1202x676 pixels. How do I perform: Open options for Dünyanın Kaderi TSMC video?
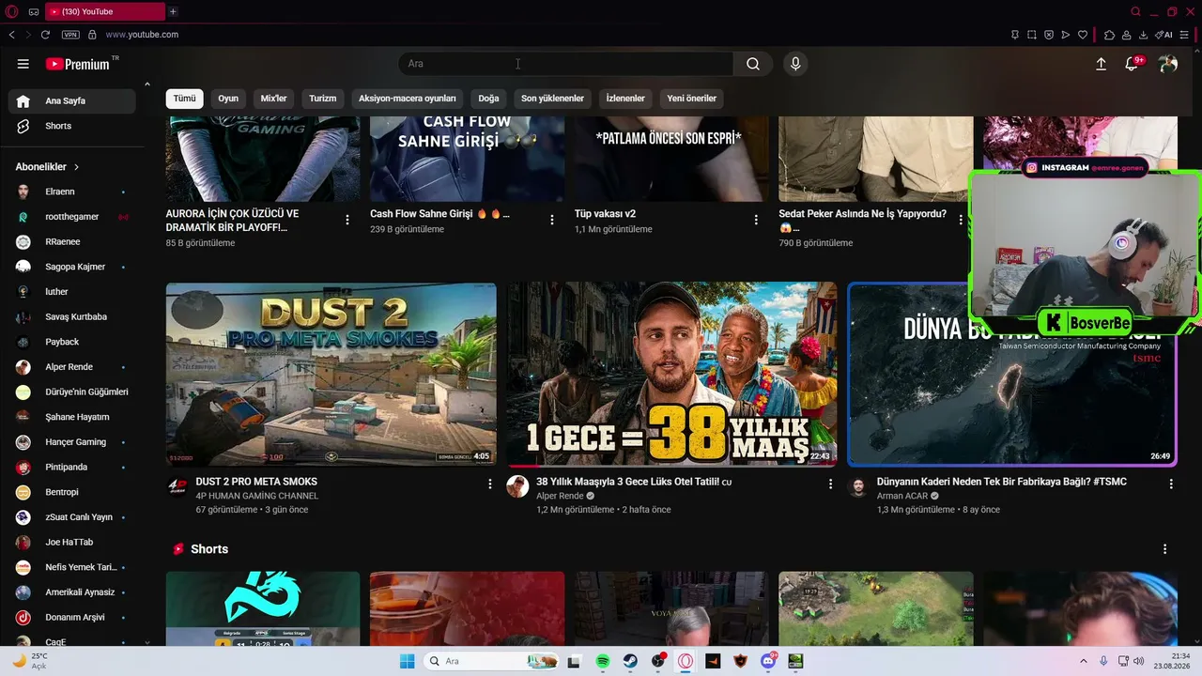pos(1171,484)
